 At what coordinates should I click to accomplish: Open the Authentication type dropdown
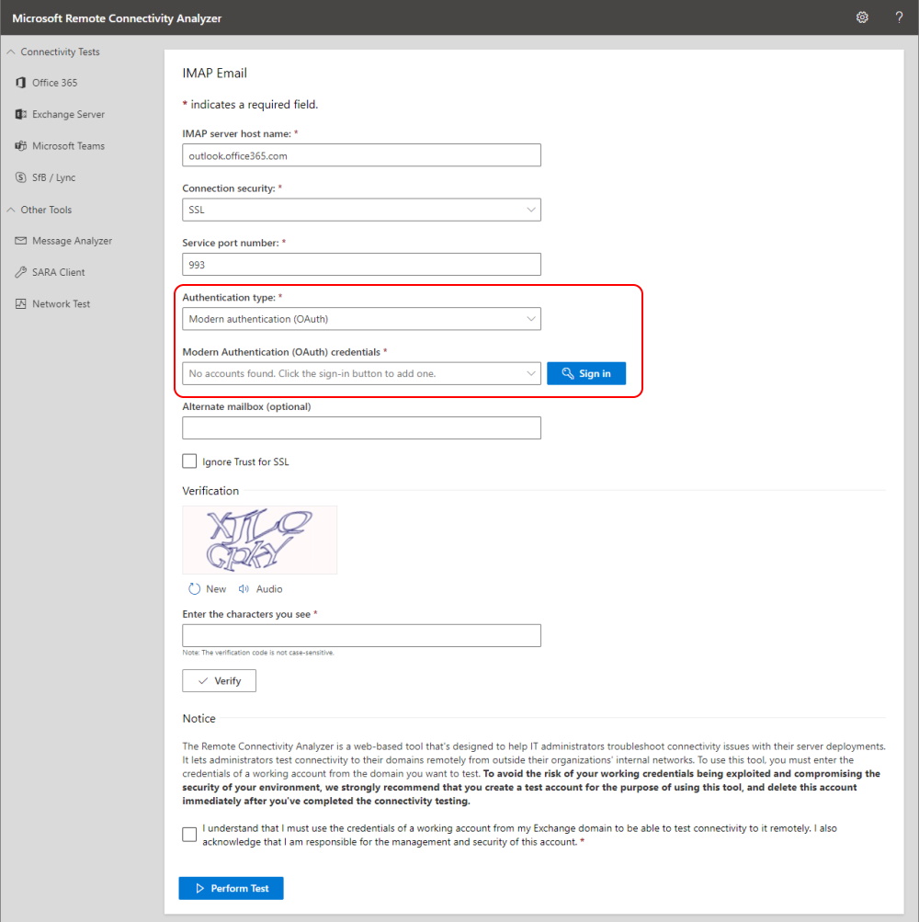[x=361, y=319]
